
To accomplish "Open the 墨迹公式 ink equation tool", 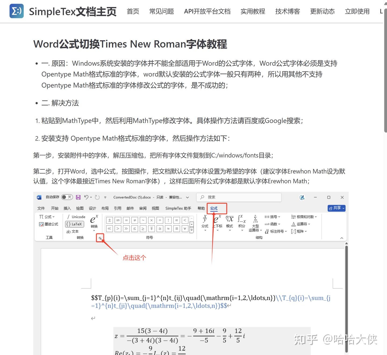I will [x=49, y=224].
